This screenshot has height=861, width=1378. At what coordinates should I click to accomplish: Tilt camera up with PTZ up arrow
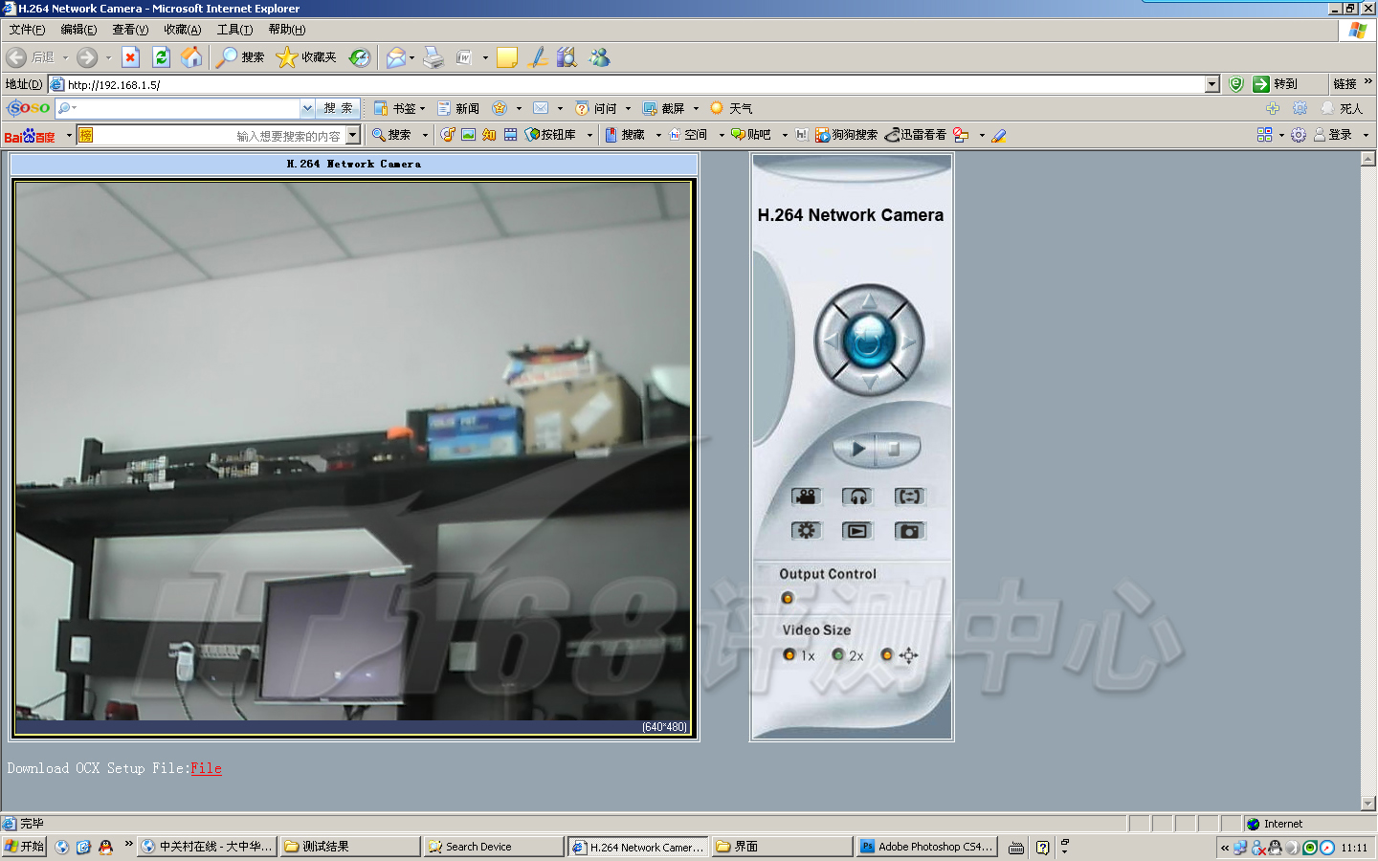(x=869, y=301)
